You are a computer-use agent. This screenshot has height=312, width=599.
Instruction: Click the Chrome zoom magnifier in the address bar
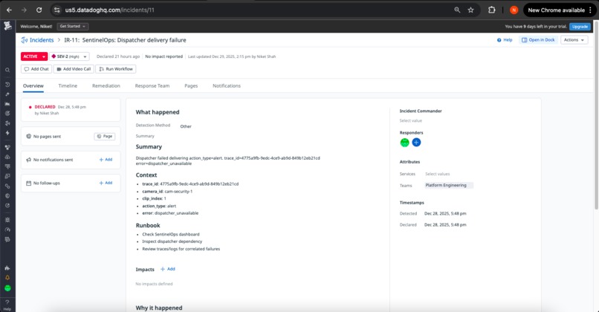coord(457,10)
